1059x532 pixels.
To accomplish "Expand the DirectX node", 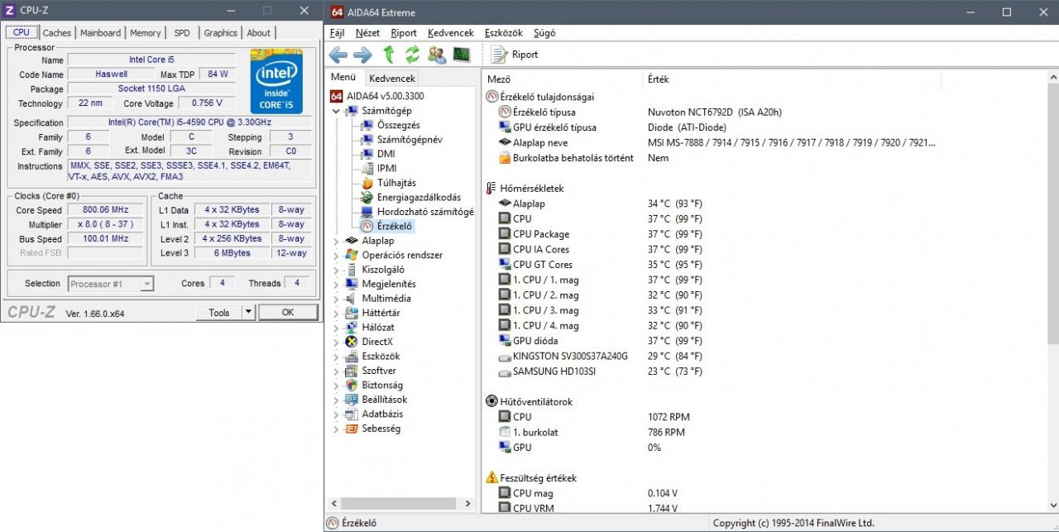I will click(x=336, y=342).
